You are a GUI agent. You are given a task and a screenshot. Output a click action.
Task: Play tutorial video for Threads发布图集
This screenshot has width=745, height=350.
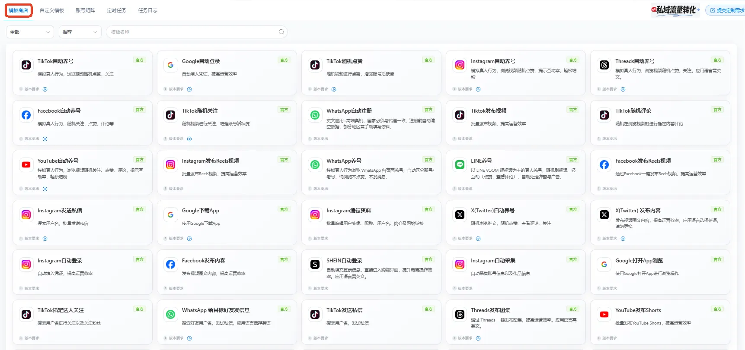click(x=478, y=338)
